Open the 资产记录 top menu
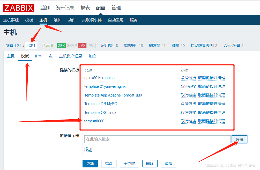Viewport: 260px width, 170px height. (x=65, y=8)
